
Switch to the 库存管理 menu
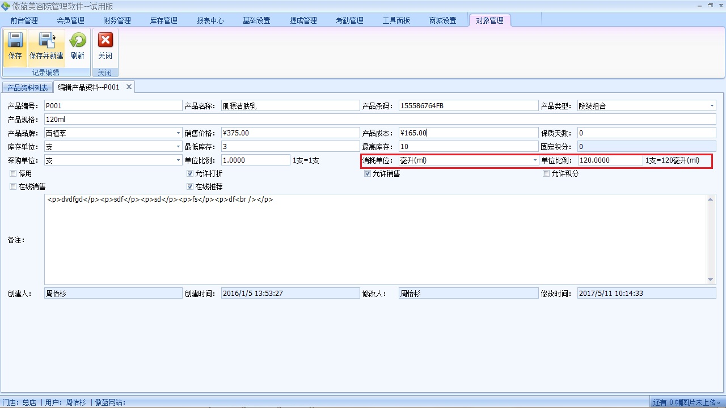coord(163,20)
